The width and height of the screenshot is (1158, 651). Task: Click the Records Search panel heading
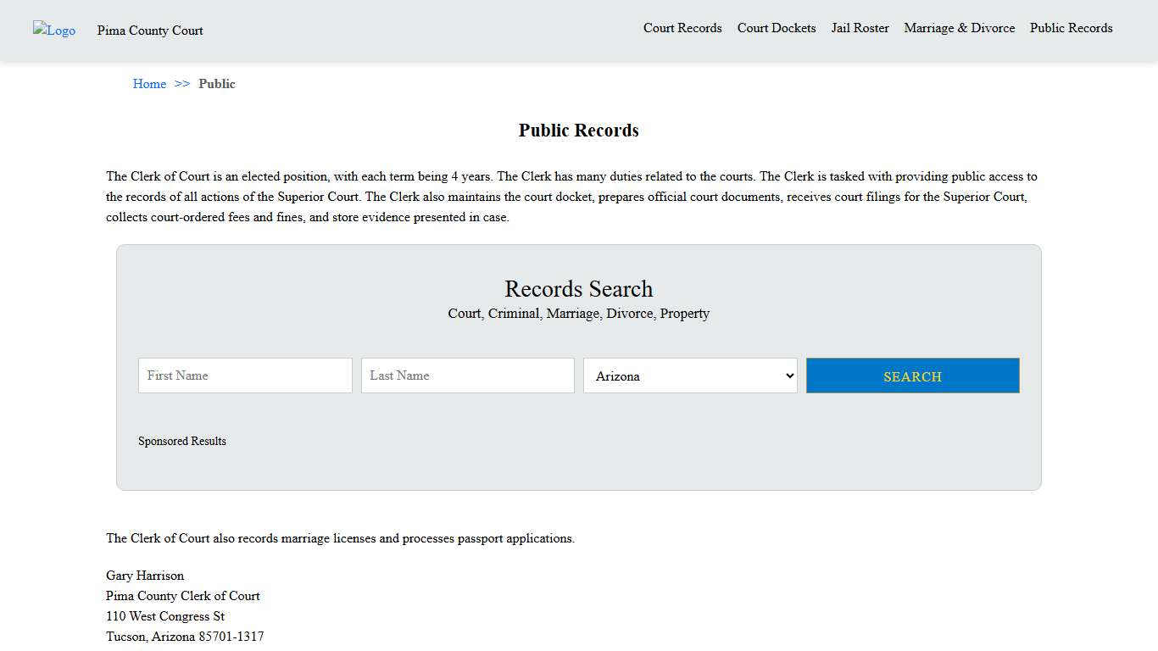[578, 289]
